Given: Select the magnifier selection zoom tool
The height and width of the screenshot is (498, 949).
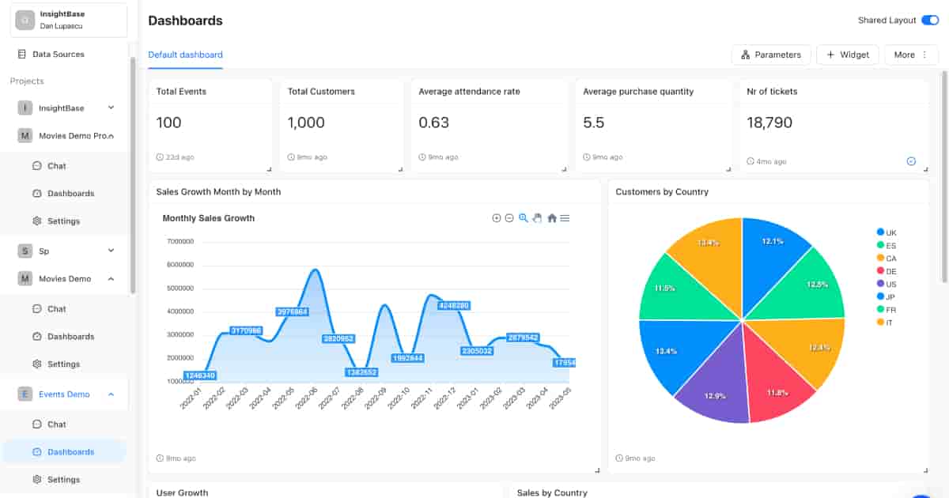Looking at the screenshot, I should (x=524, y=218).
